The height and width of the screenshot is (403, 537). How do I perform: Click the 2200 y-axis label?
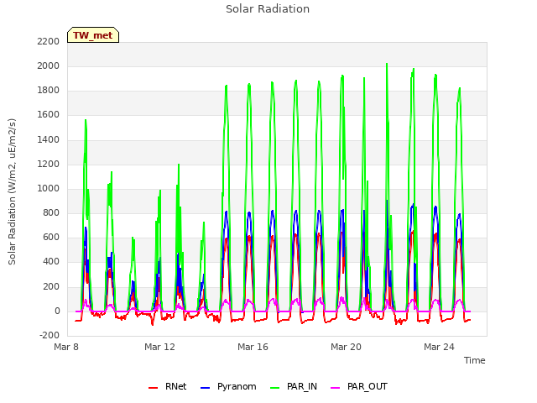click(49, 41)
